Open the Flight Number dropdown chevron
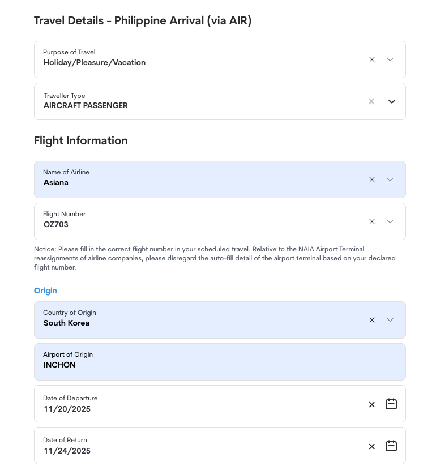Image resolution: width=440 pixels, height=470 pixels. coord(390,221)
